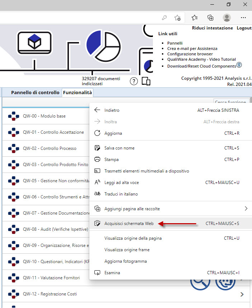Click the browser profile avatar
252x308 pixels.
pyautogui.click(x=227, y=18)
